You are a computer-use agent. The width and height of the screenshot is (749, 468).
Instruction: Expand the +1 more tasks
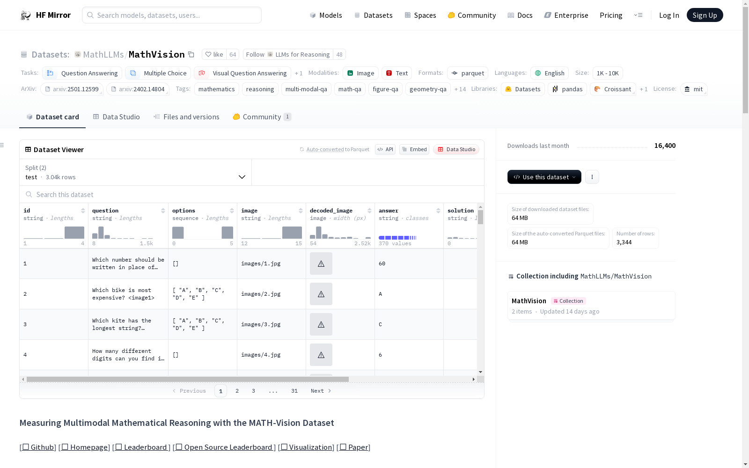pos(299,73)
